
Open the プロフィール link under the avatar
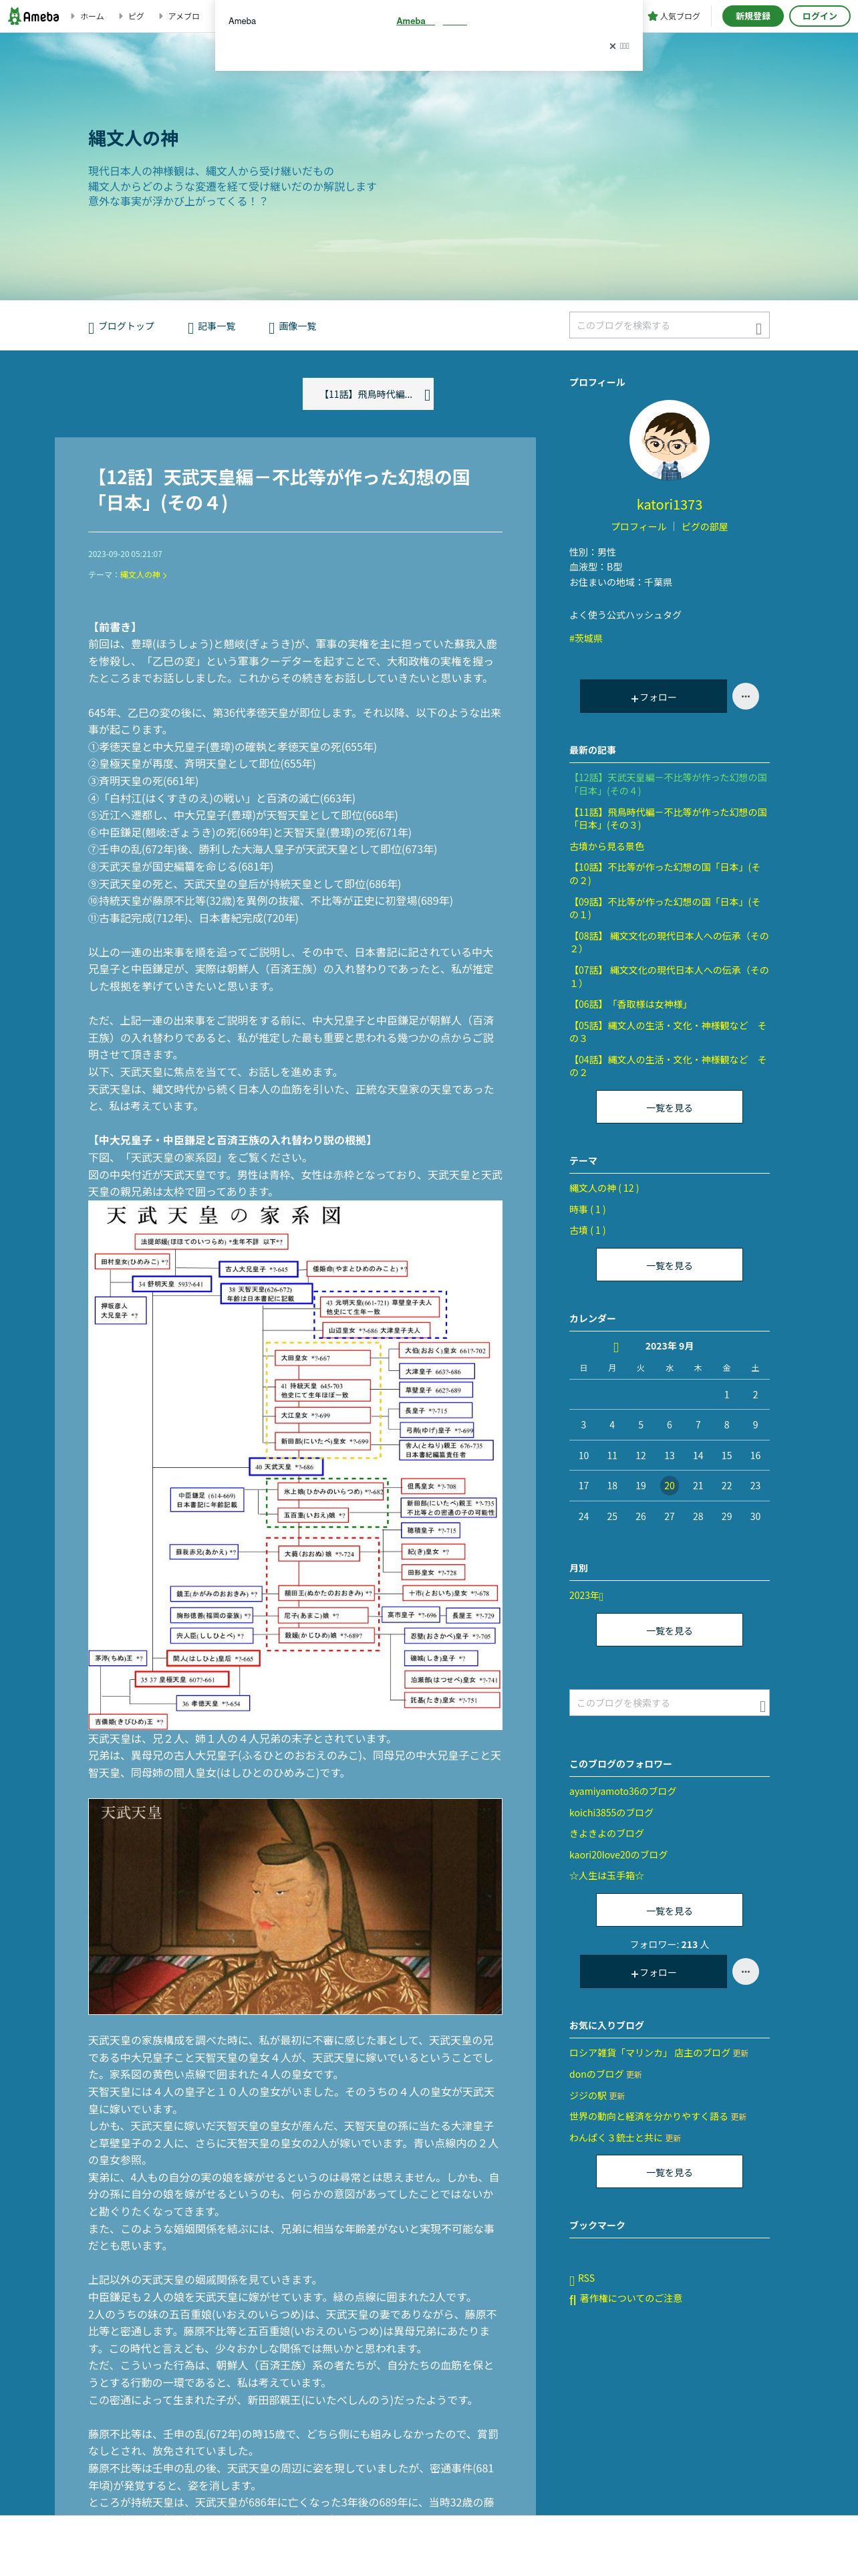(638, 526)
